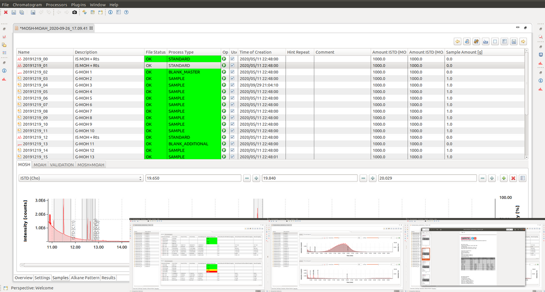Switch to the VALIDATION tab
This screenshot has width=545, height=292.
pyautogui.click(x=62, y=165)
